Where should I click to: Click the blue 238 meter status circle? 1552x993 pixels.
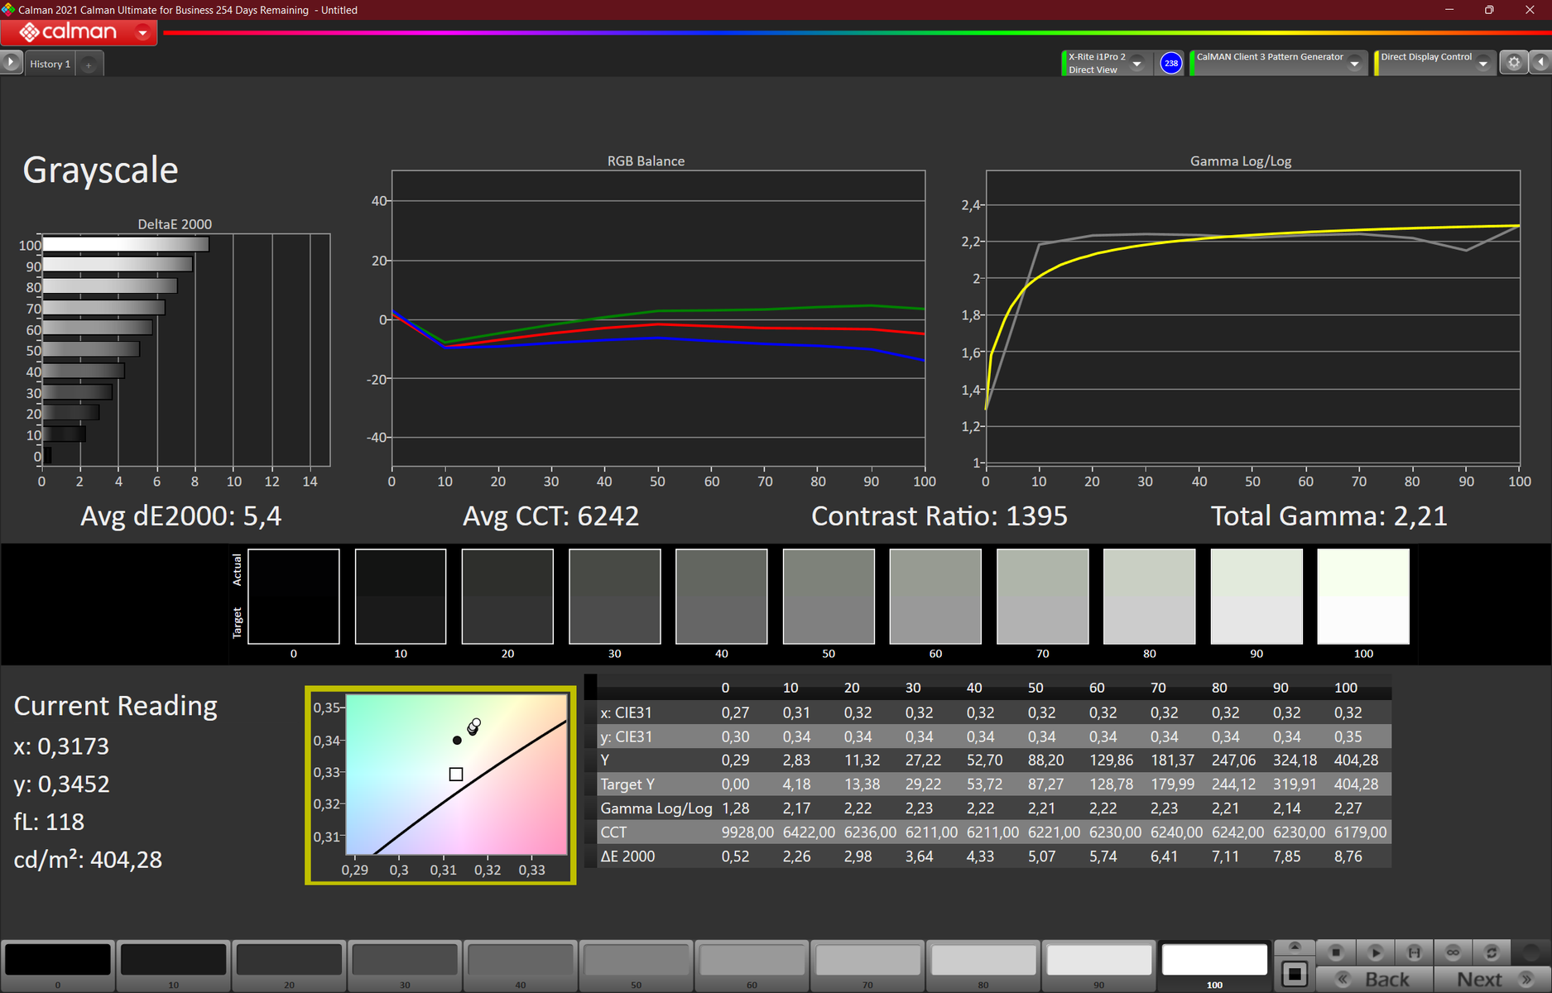pyautogui.click(x=1170, y=63)
